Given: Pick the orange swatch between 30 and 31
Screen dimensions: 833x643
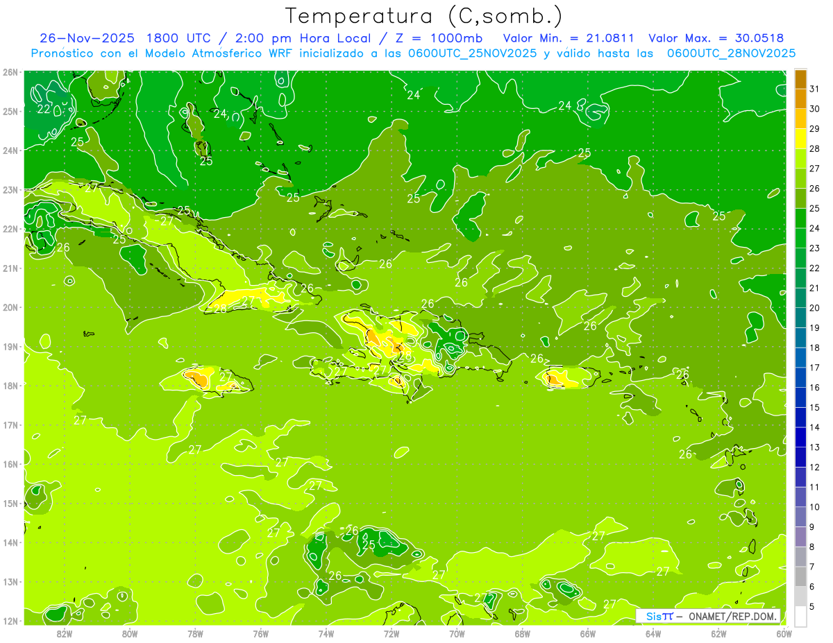Looking at the screenshot, I should click(801, 98).
